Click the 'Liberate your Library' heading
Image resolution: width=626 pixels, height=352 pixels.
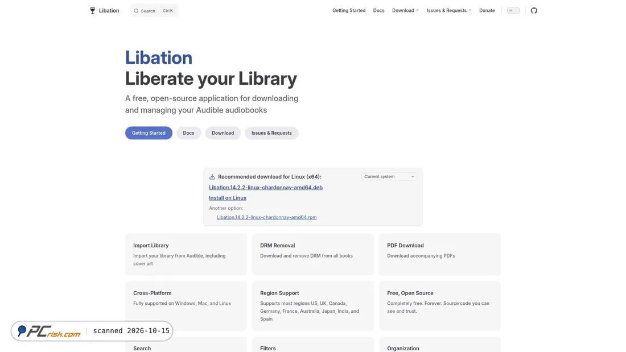211,78
